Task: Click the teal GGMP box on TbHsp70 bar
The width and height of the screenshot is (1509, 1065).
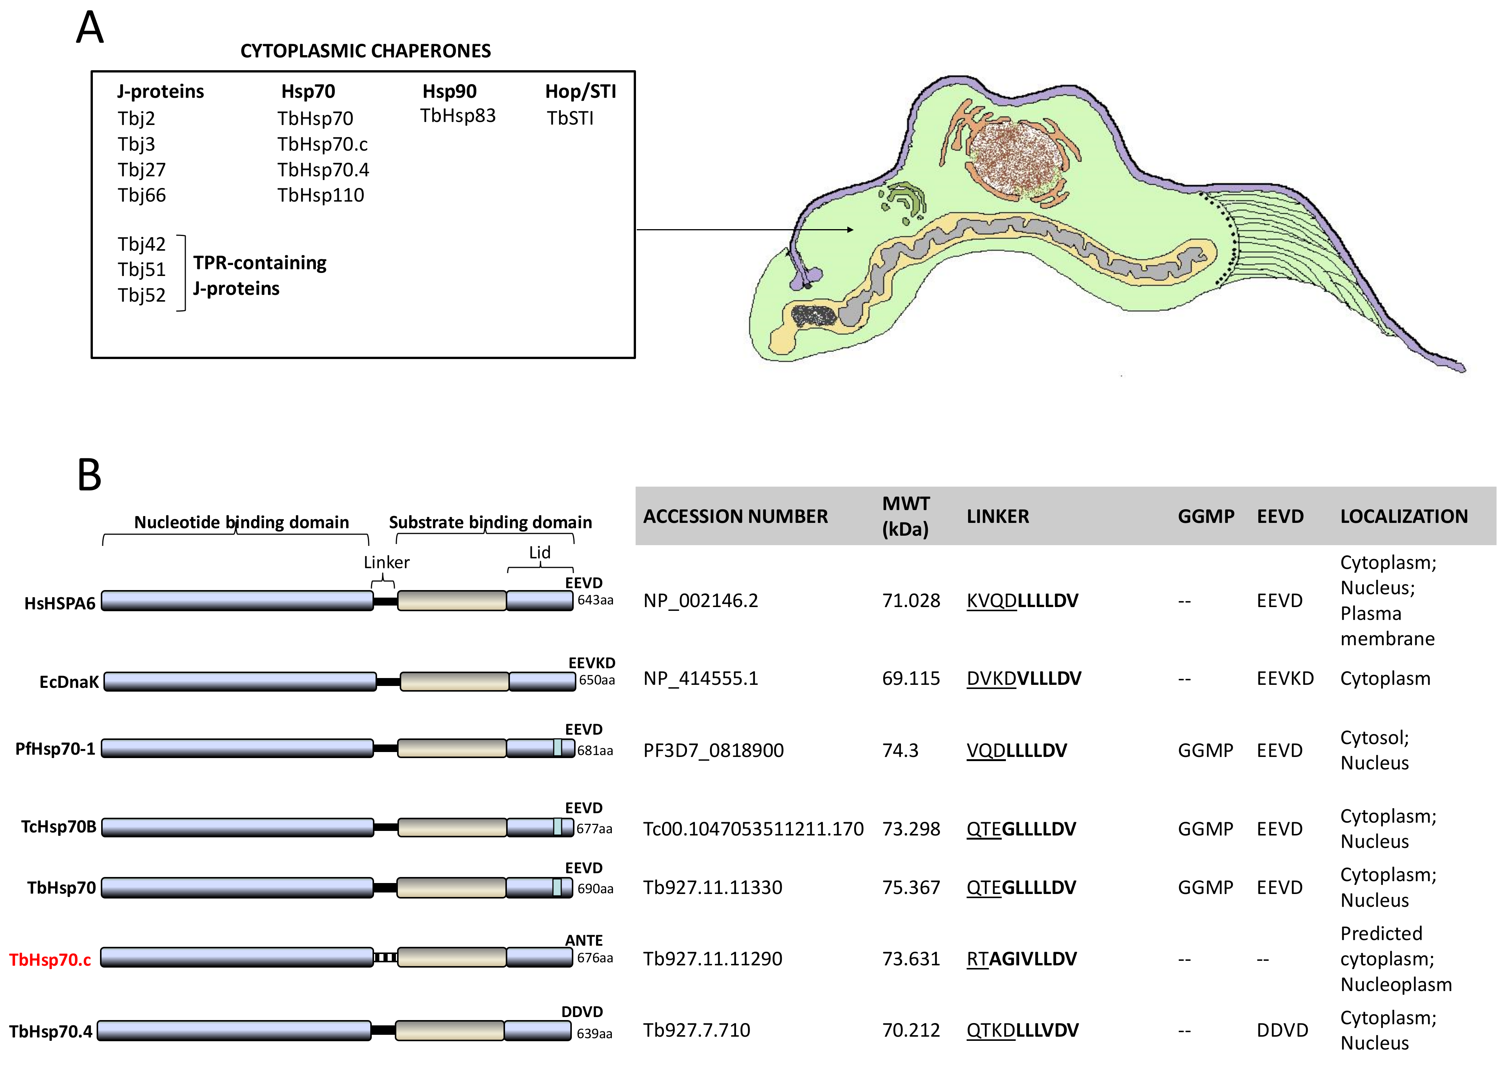Action: tap(557, 888)
